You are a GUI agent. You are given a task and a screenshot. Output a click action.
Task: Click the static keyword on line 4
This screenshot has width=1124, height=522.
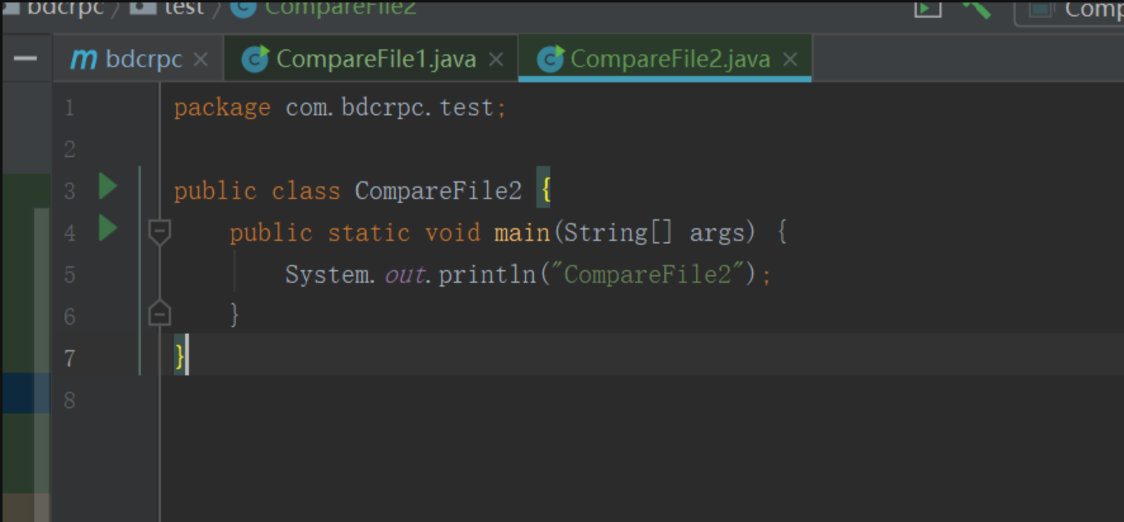(369, 233)
